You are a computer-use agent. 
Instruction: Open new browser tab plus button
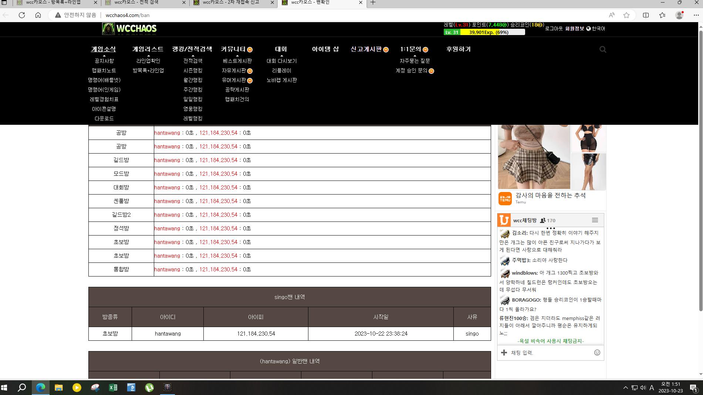click(373, 3)
